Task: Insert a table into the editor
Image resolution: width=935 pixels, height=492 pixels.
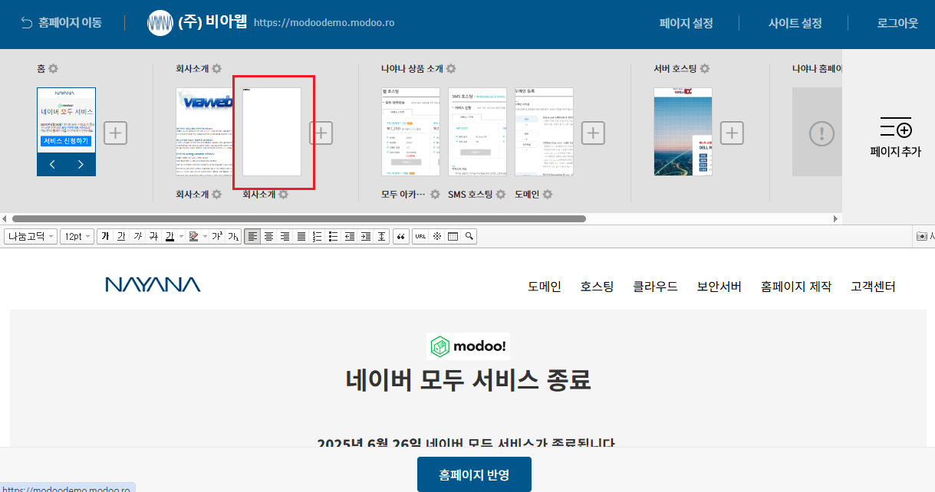Action: pos(453,236)
